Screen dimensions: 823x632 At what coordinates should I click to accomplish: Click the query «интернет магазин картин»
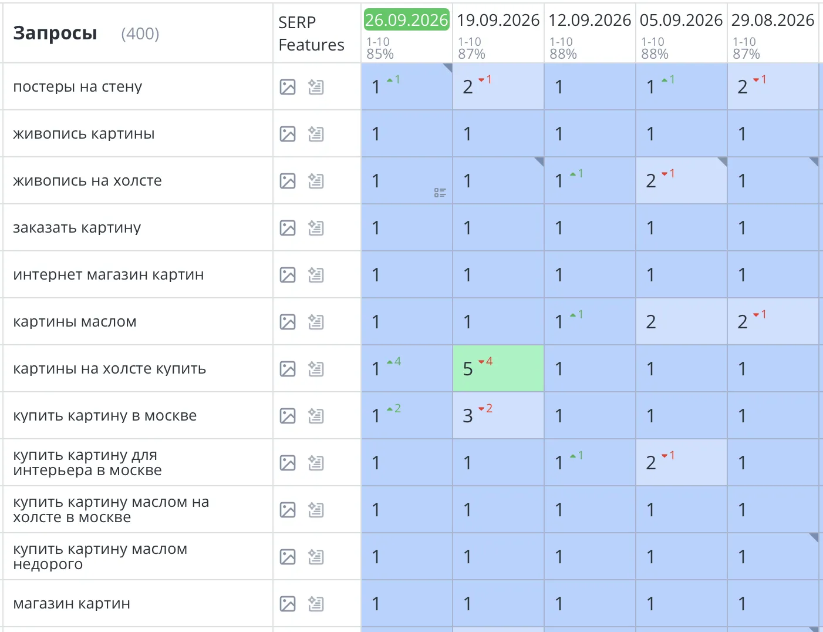pos(109,275)
